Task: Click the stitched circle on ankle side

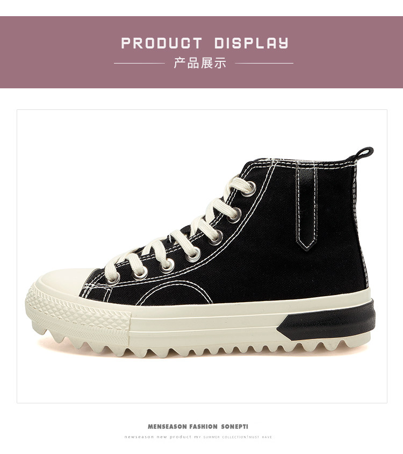Action: coord(176,292)
